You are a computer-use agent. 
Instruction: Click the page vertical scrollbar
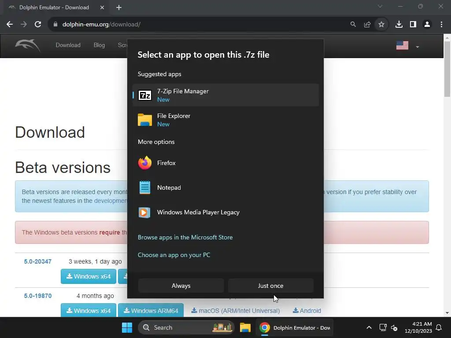tap(447, 69)
